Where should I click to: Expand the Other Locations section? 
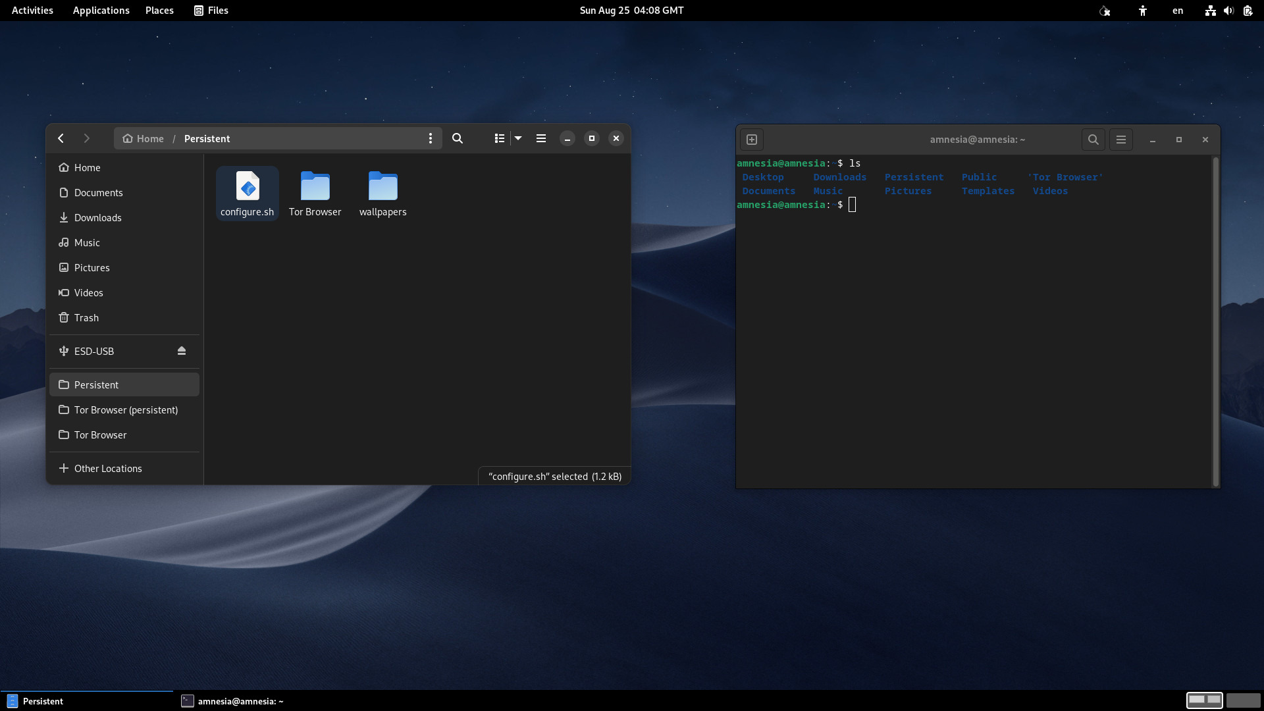click(x=108, y=468)
